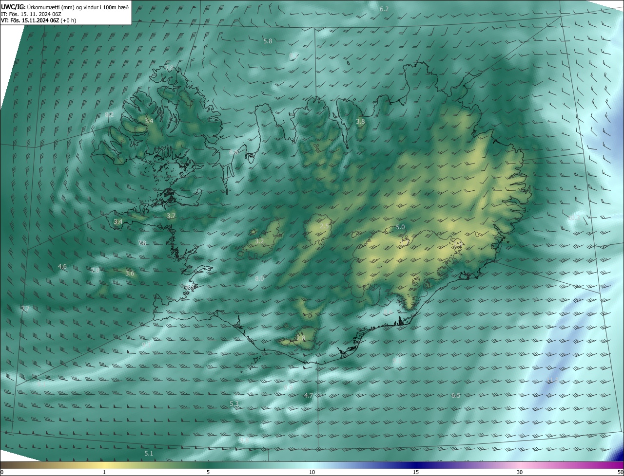This screenshot has height=476, width=624.
Task: Click the 5.1 value label on the map
Action: 149,454
